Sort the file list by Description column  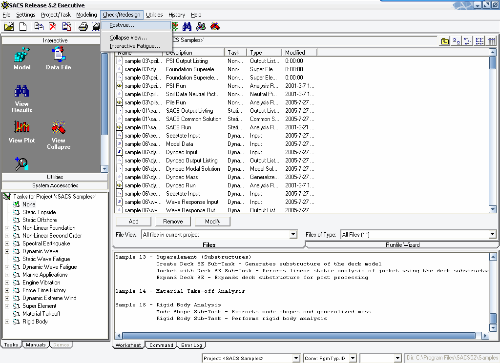[193, 53]
